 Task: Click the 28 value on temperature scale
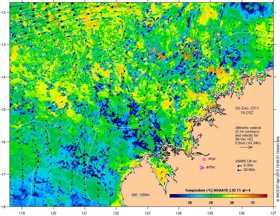(190, 203)
